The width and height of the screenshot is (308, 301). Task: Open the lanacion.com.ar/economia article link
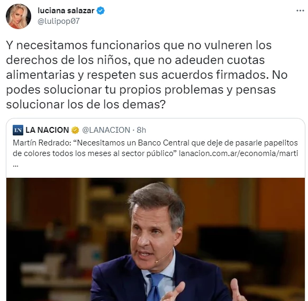(239, 153)
